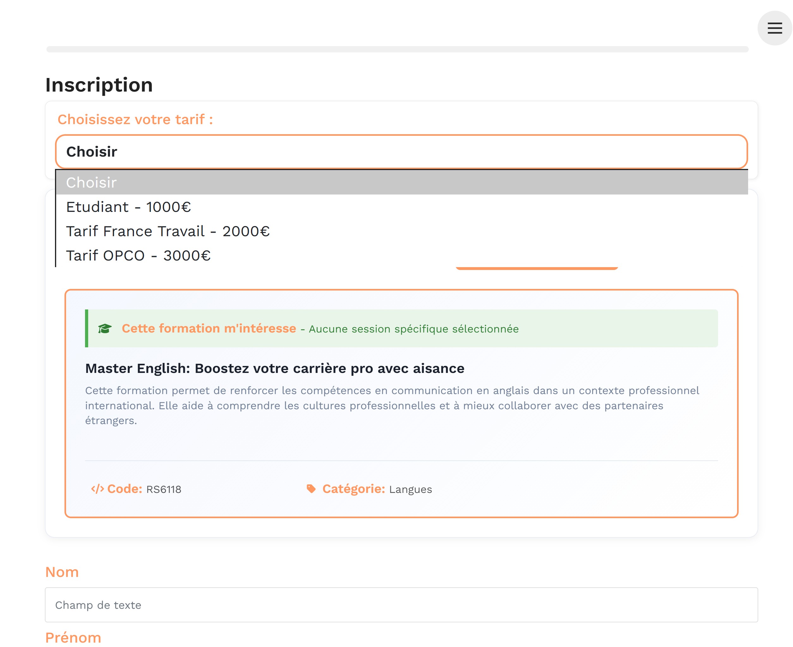The width and height of the screenshot is (793, 647).
Task: Click the orange bar under dropdown list
Action: pyautogui.click(x=536, y=268)
